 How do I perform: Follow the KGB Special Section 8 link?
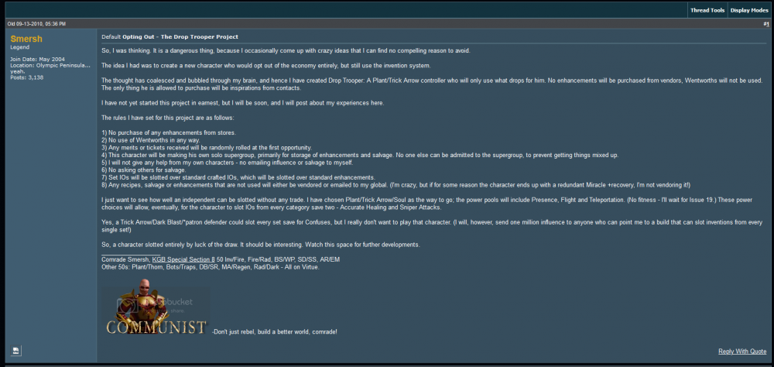183,259
